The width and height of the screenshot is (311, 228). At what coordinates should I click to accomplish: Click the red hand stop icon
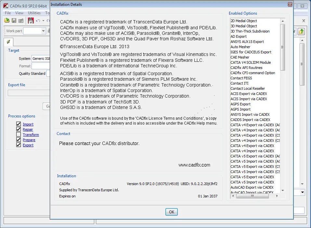point(31,20)
